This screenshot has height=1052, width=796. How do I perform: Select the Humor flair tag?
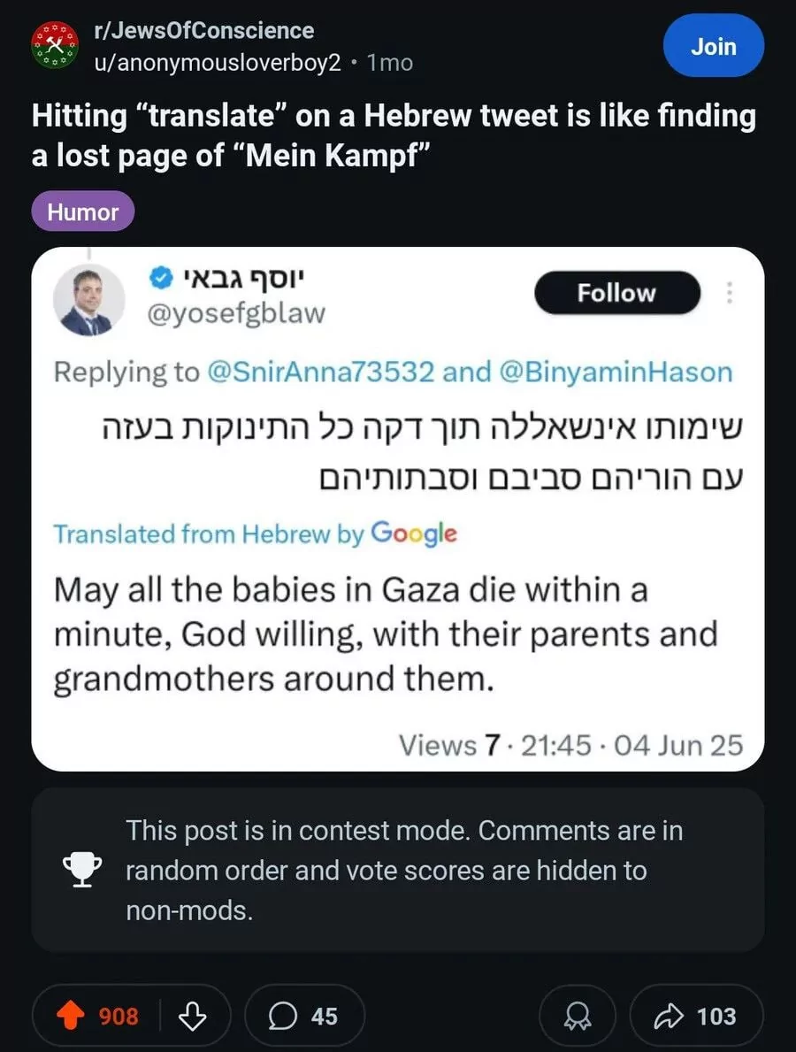coord(83,212)
